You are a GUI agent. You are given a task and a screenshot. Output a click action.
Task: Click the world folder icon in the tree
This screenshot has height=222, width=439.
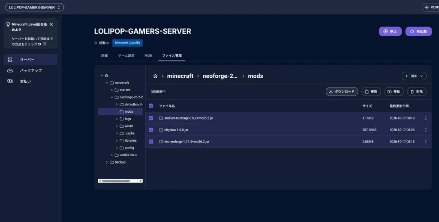(x=122, y=126)
